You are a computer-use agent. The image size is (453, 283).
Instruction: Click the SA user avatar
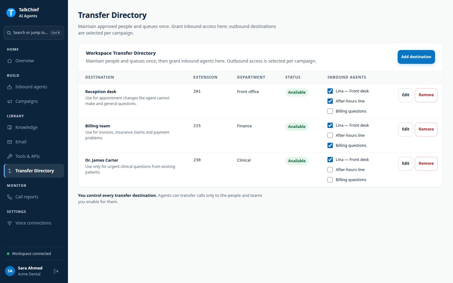click(x=10, y=271)
